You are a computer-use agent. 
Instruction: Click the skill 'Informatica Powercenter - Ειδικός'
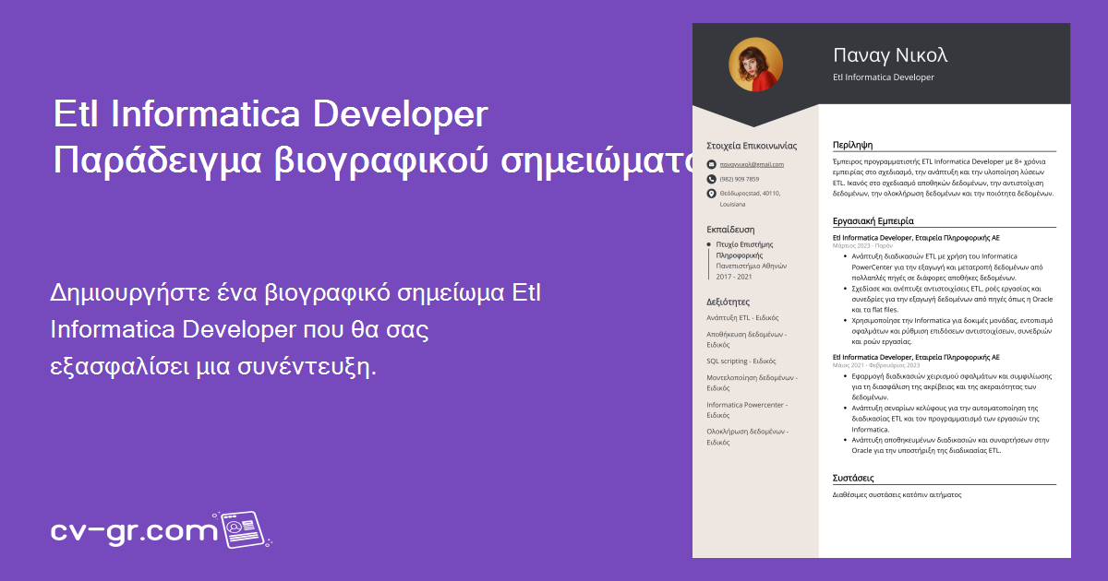click(x=749, y=409)
